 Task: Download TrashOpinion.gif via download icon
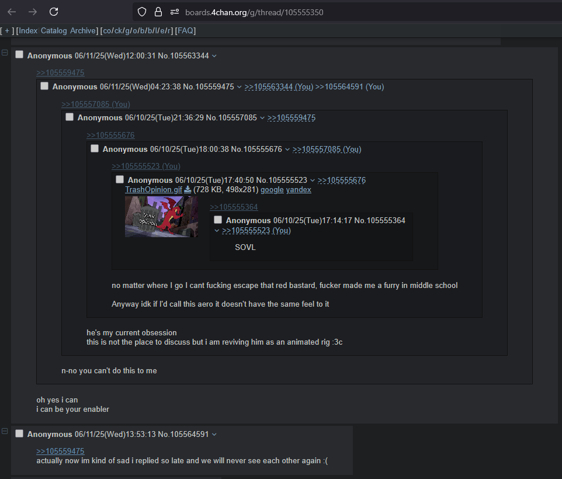188,189
